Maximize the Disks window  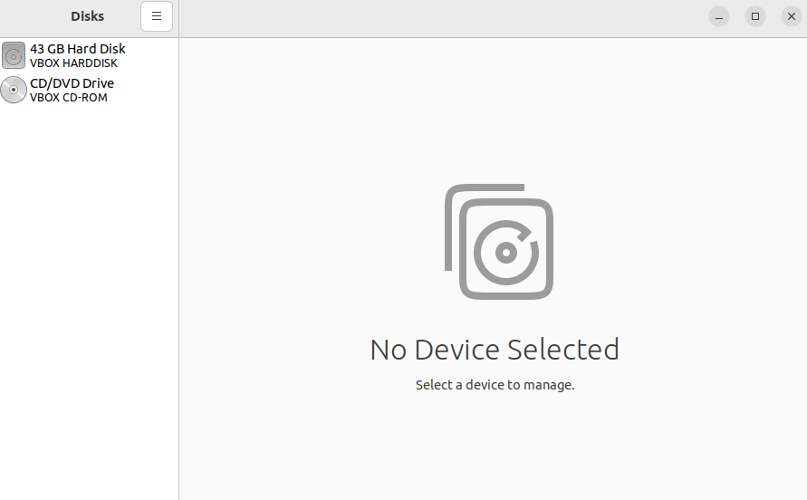coord(755,16)
